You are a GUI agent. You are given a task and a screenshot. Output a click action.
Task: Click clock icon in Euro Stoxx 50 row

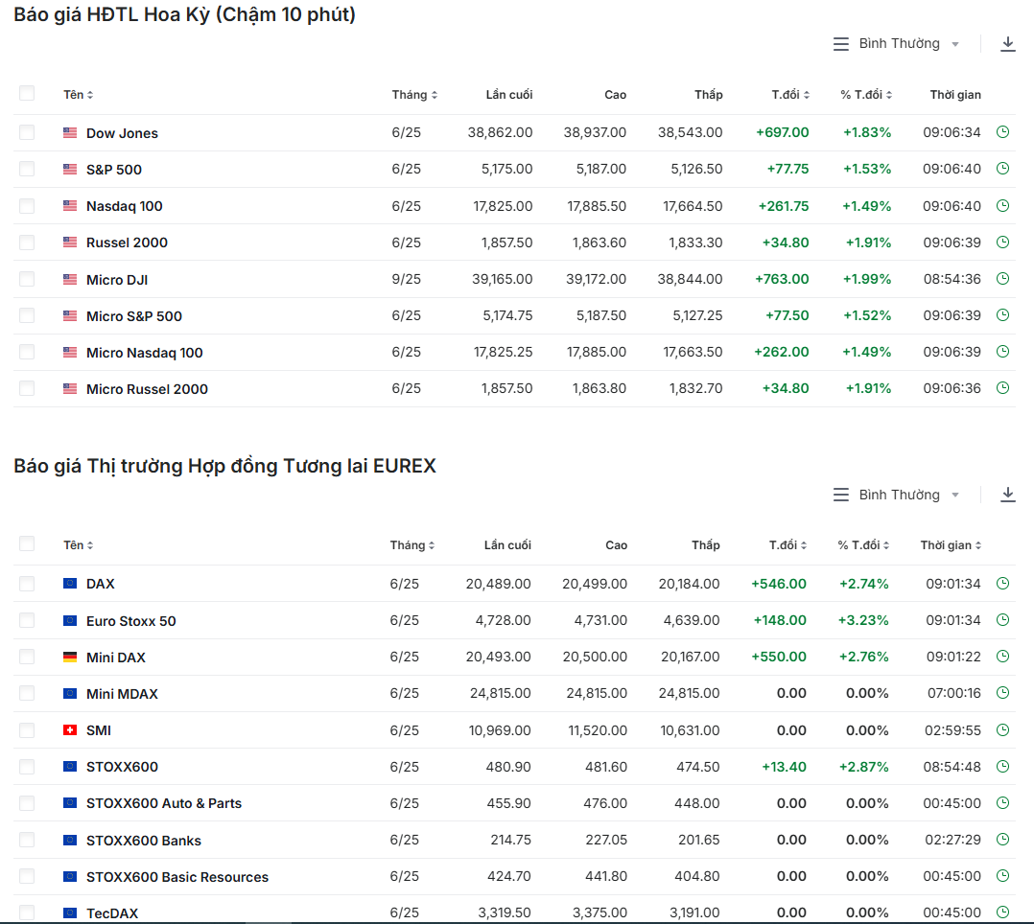1002,619
